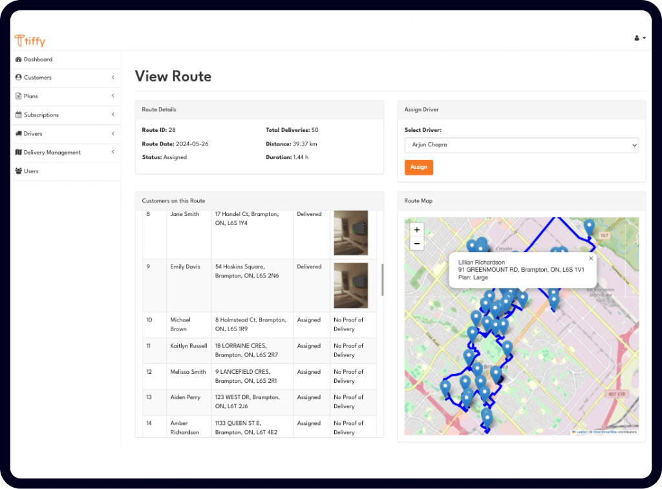Click the Customers person icon
This screenshot has width=662, height=489.
pos(18,78)
